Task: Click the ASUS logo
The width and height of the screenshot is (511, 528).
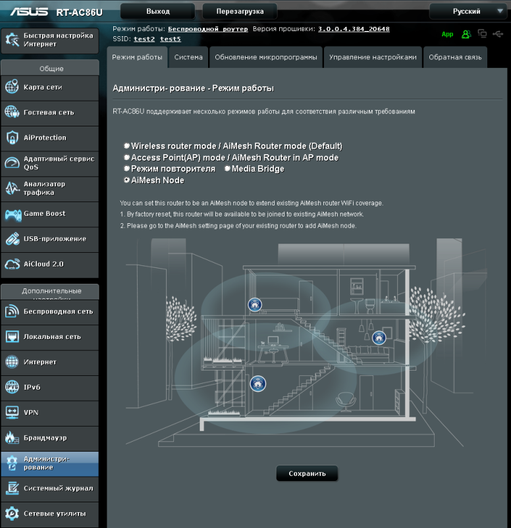Action: pyautogui.click(x=29, y=12)
